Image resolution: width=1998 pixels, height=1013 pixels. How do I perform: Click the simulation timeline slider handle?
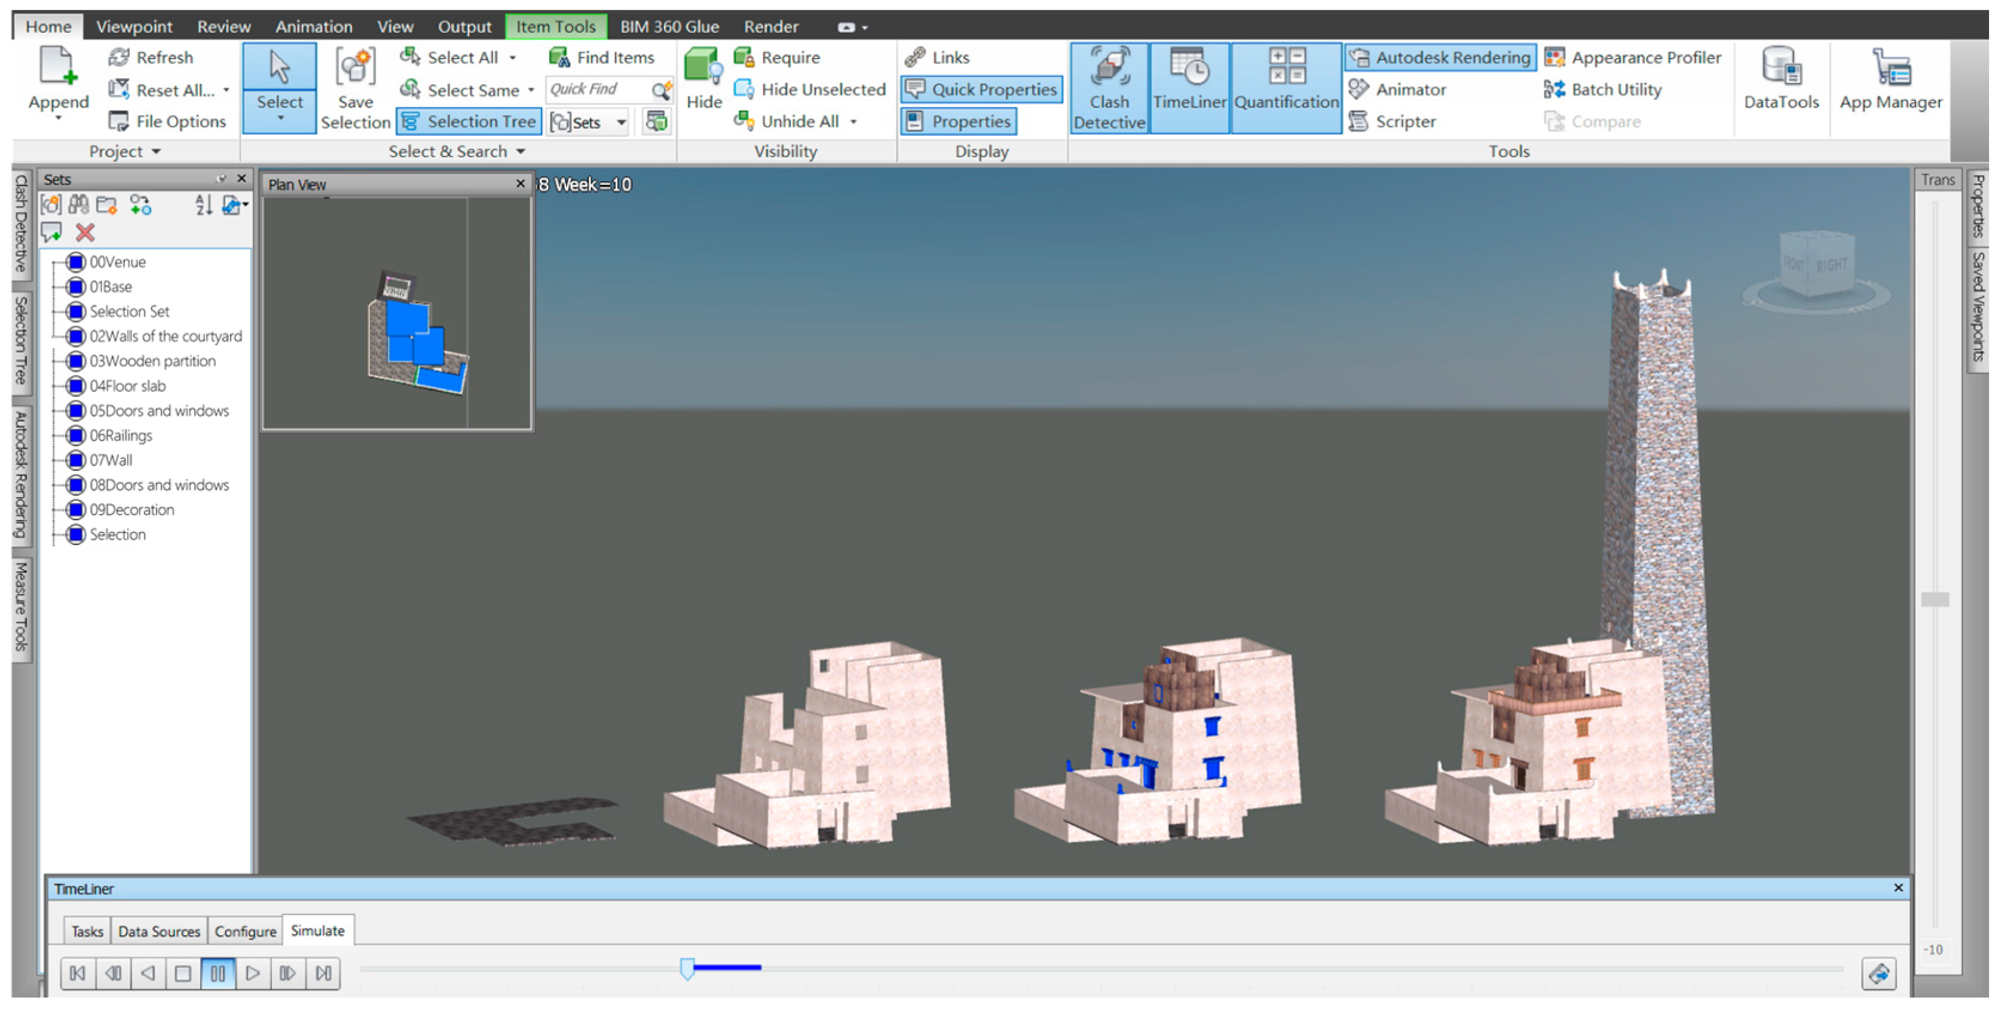(x=687, y=968)
